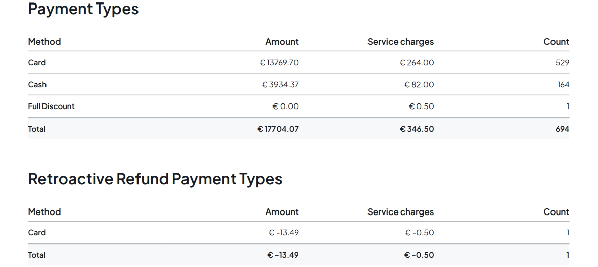Click the Payment Types heading

[x=83, y=9]
